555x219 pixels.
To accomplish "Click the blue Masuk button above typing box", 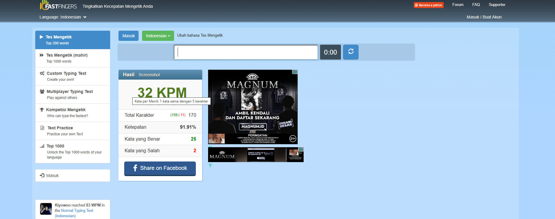I will [x=129, y=36].
